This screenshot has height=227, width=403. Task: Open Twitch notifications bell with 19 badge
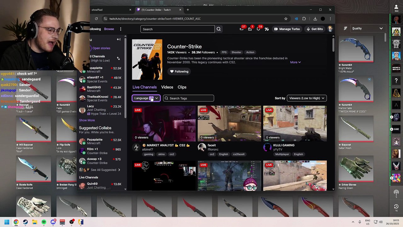(258, 29)
